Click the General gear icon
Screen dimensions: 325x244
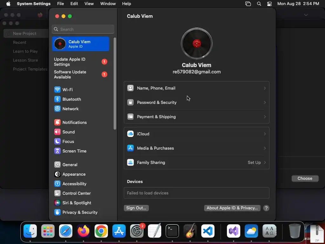point(57,165)
